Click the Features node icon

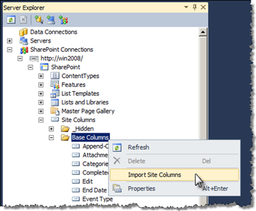point(55,85)
